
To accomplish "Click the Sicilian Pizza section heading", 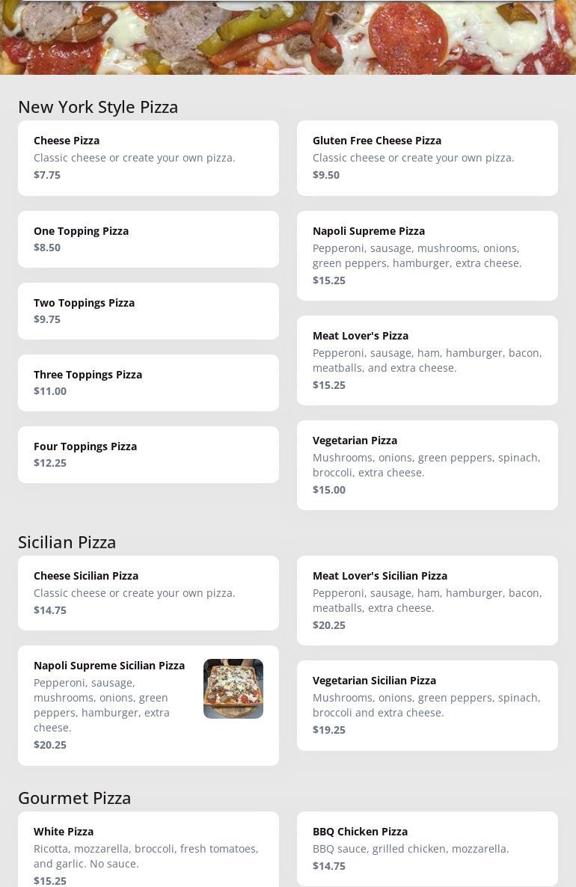I will (x=67, y=542).
